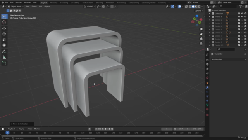Viewport: 248px width, 140px height.
Task: Click the End frame 250 field
Action: click(197, 129)
